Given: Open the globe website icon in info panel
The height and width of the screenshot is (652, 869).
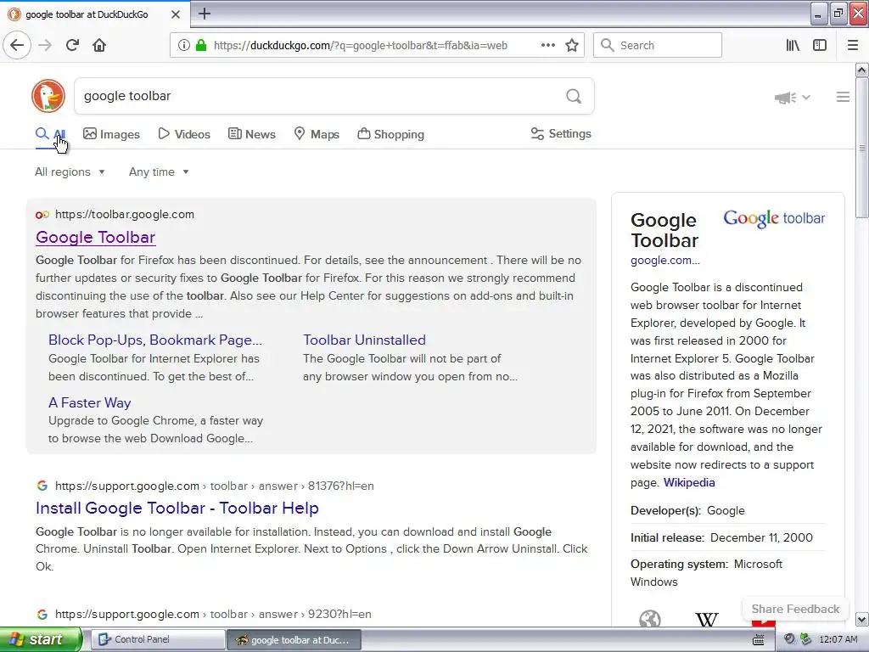Looking at the screenshot, I should [649, 619].
